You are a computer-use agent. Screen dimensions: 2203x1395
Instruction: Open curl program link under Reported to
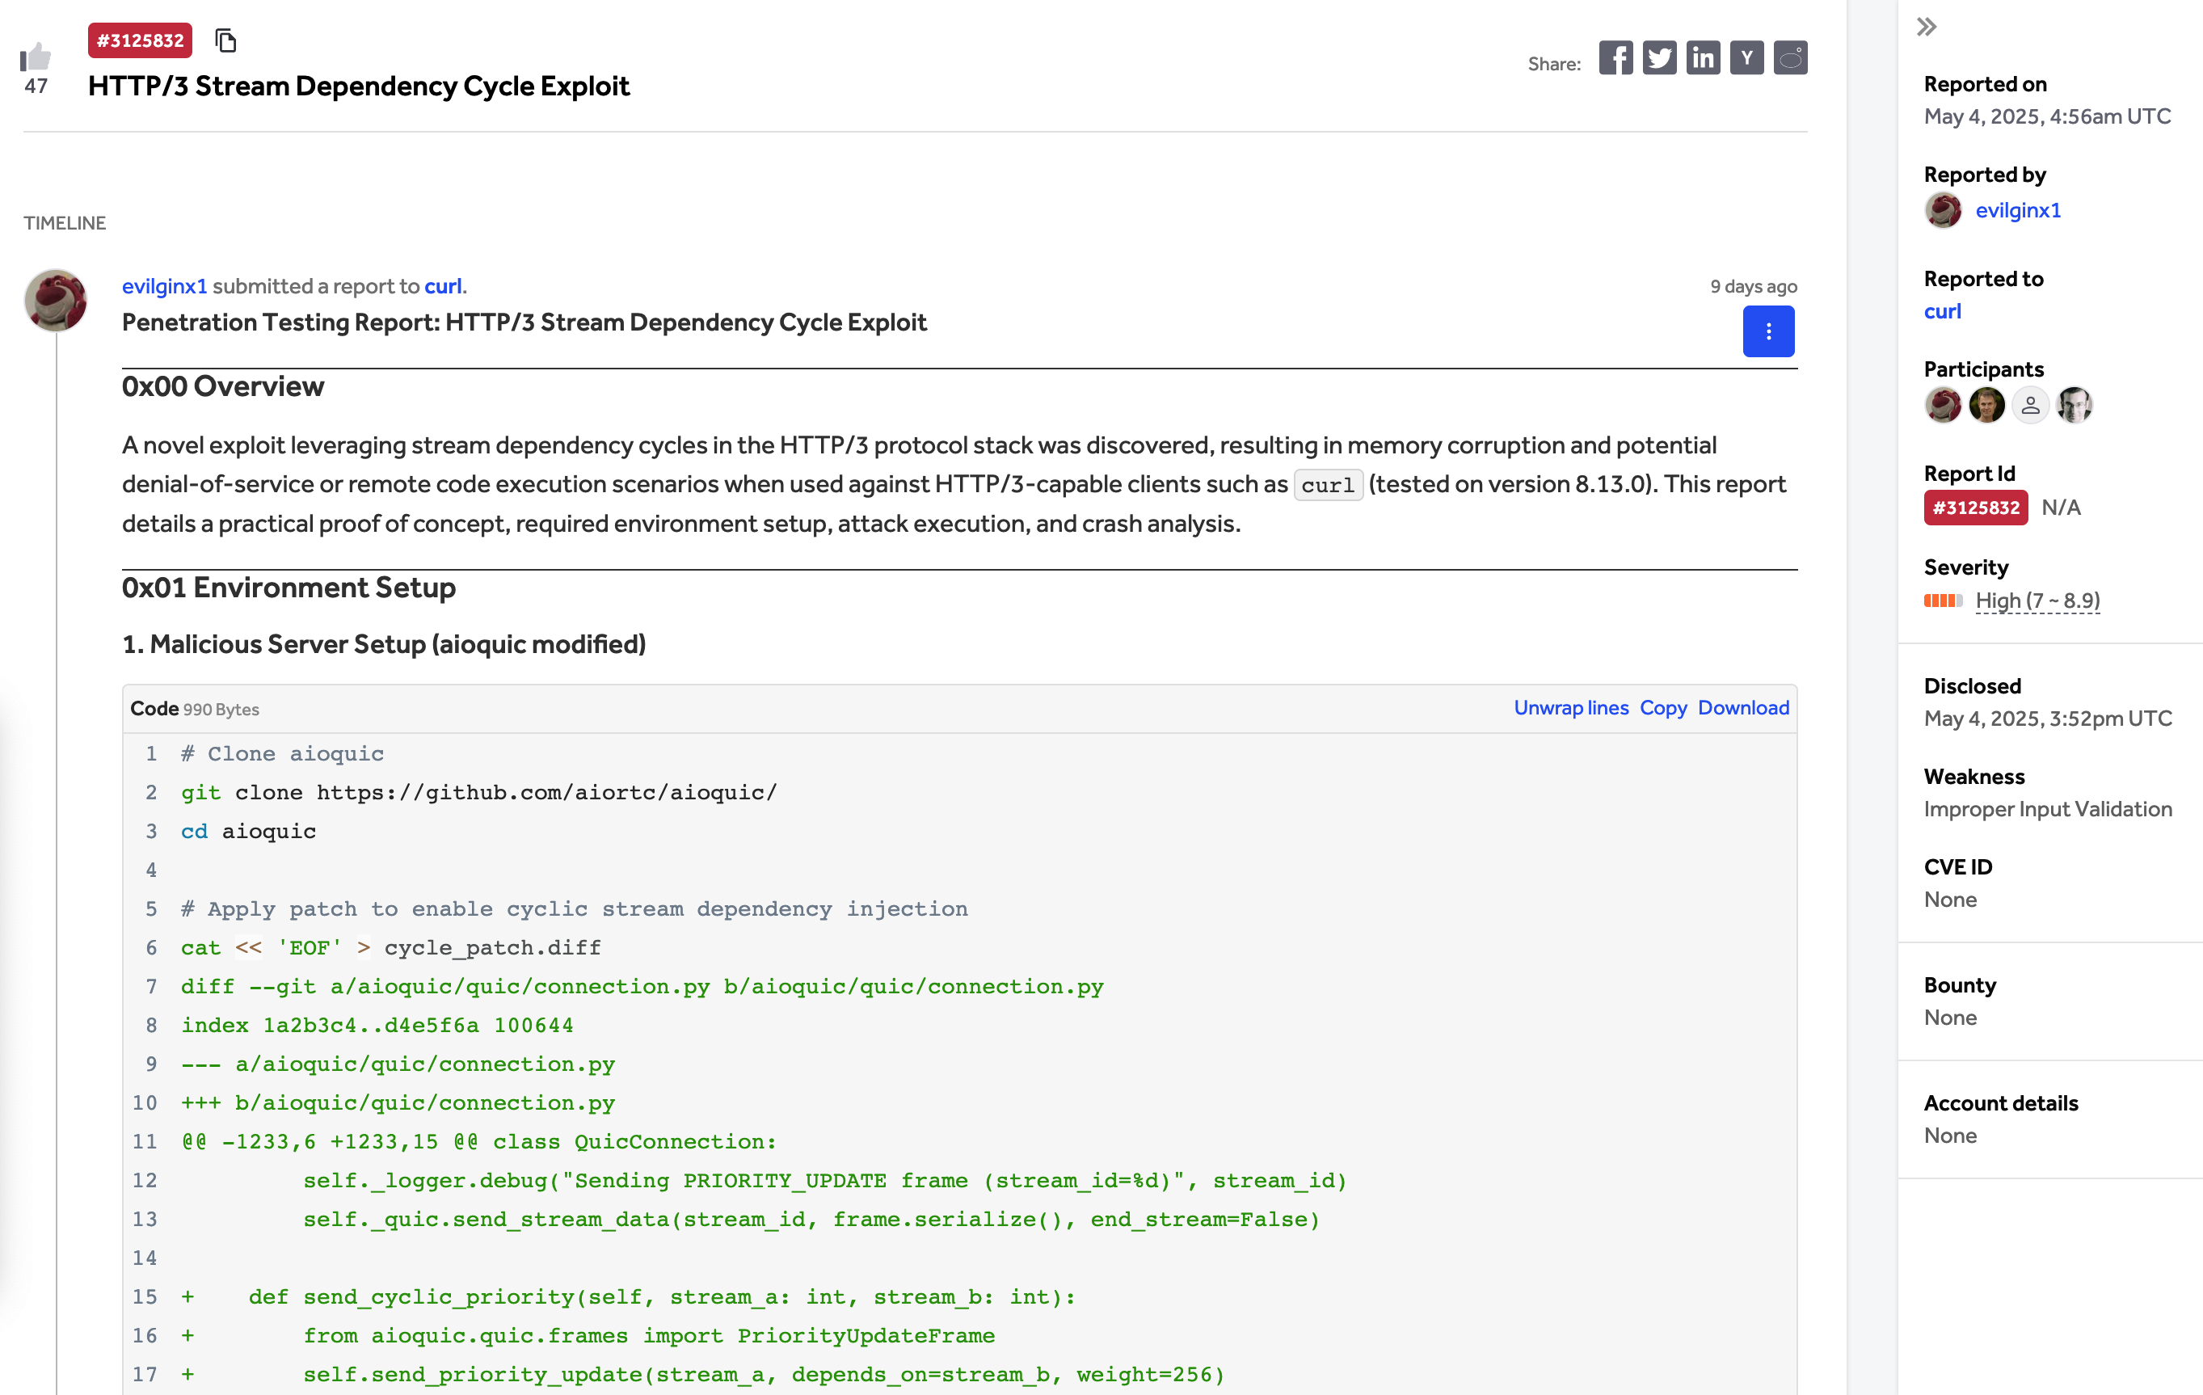(1942, 311)
